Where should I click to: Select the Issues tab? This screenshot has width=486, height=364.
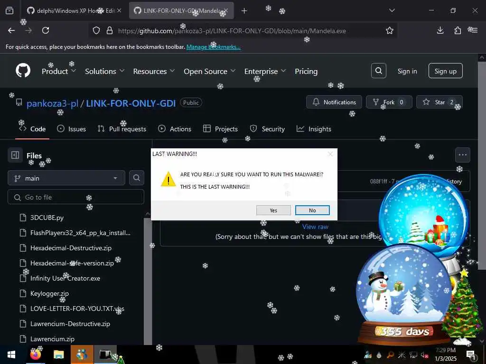click(71, 129)
